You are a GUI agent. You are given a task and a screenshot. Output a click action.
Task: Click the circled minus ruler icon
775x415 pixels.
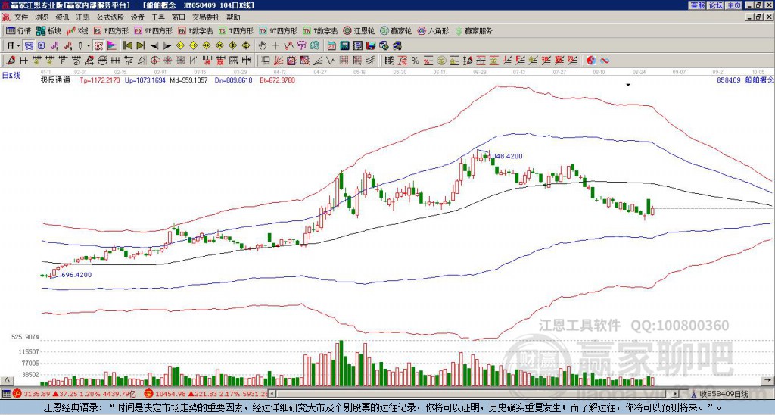102,61
